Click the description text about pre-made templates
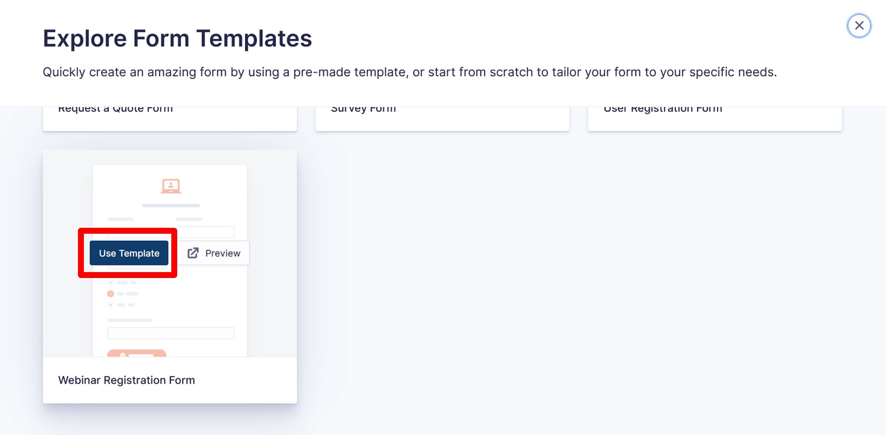The width and height of the screenshot is (886, 435). point(409,73)
